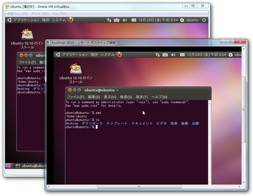Open ファイル(F) menu in VirtualBox window terminal
The height and width of the screenshot is (196, 253).
27,62
